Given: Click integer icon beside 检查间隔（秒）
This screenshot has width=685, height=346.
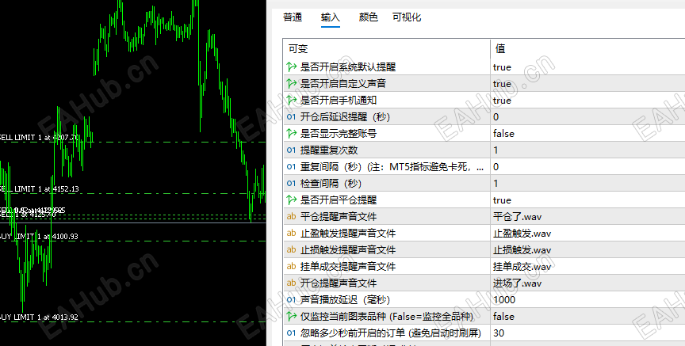Looking at the screenshot, I should [292, 183].
